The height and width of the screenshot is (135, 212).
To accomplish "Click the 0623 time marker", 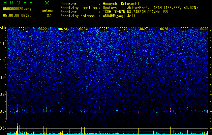I will pyautogui.click(x=63, y=29).
